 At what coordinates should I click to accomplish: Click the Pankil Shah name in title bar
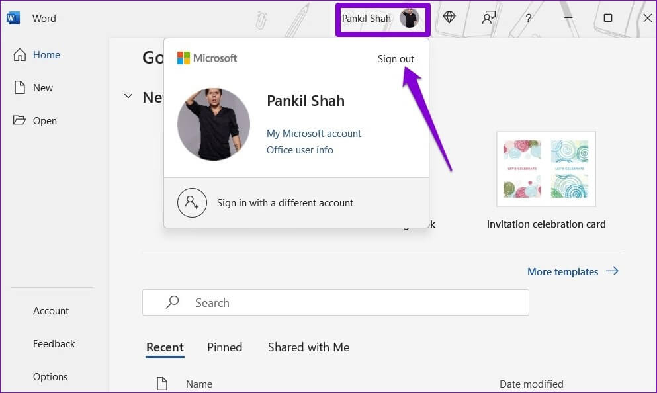click(x=366, y=19)
